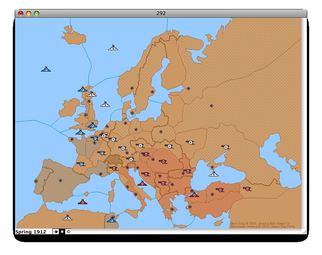Click the blue fleet in the English Channel
Viewport: 322px width, 255px height.
click(x=80, y=132)
